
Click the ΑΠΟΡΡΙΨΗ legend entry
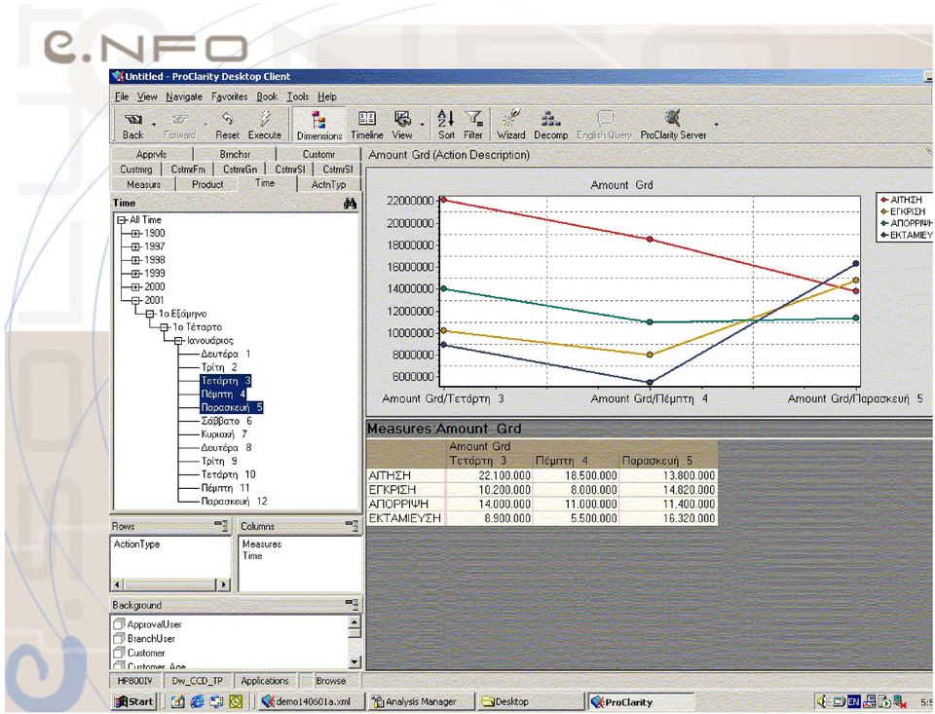907,223
